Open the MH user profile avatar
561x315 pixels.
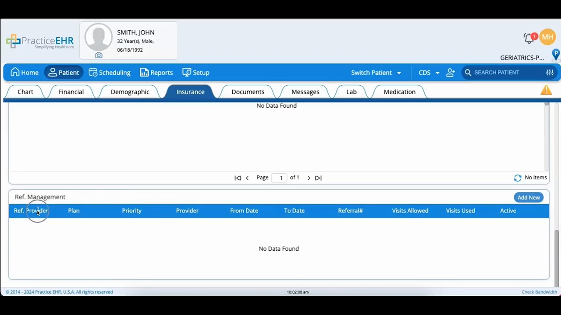(548, 37)
